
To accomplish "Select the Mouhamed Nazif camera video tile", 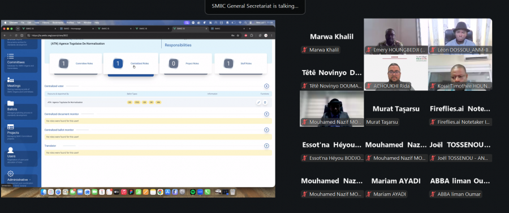I will [332, 108].
